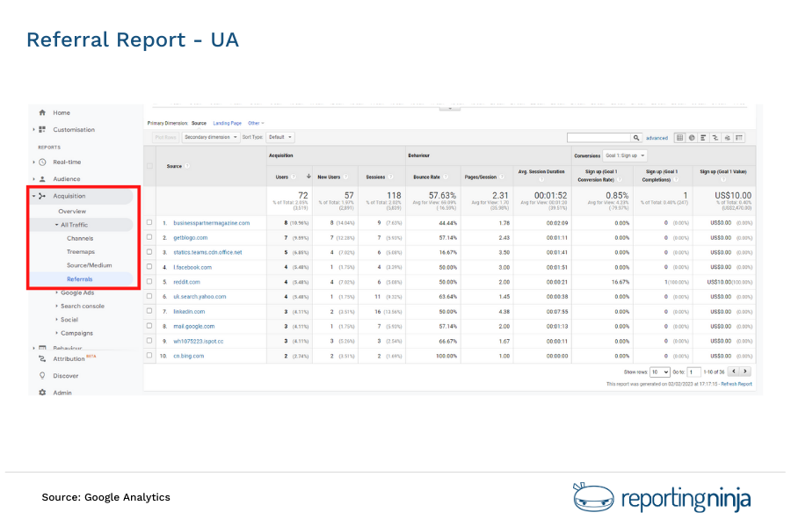Tick checkbox for uk.search.yahoo.com row
This screenshot has height=527, width=791.
(x=149, y=296)
